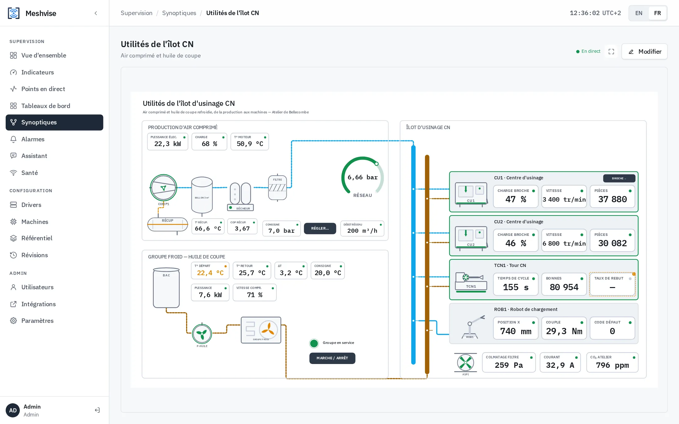Go to Points en direct
The image size is (679, 424).
(54, 89)
